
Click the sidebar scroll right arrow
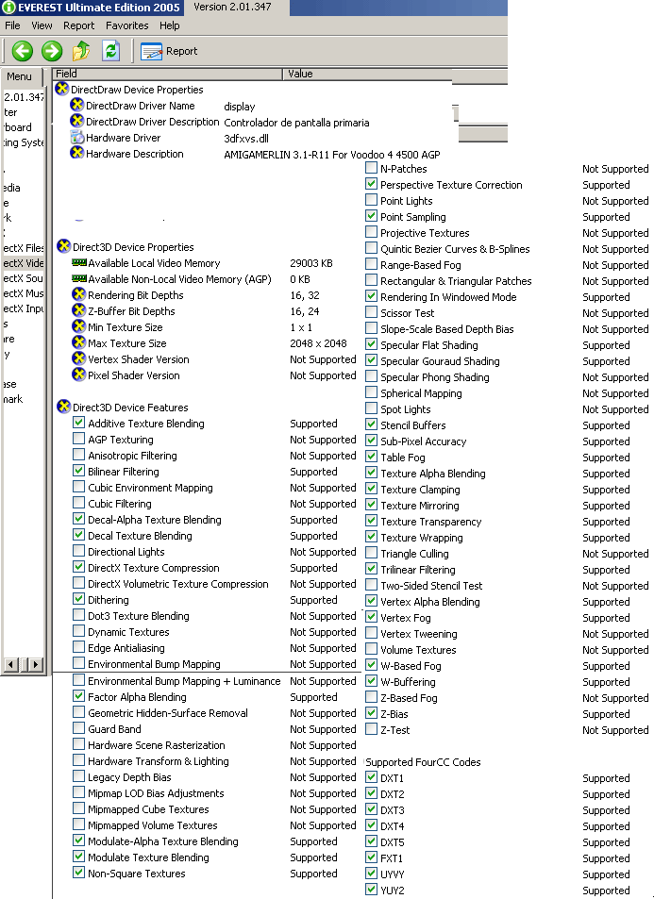coord(36,664)
